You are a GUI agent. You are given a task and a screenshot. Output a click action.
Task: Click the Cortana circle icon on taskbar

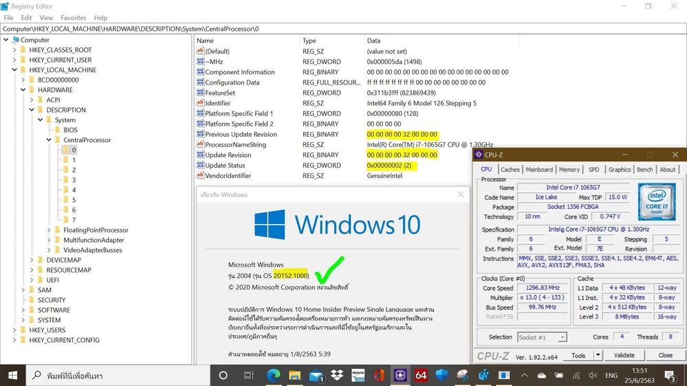[x=223, y=375]
